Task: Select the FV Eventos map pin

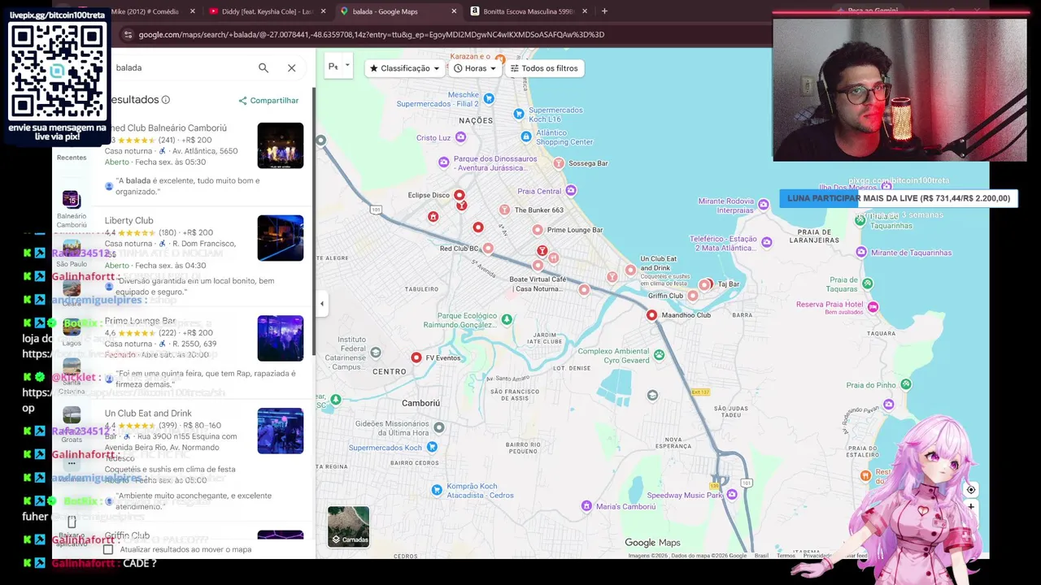Action: point(416,357)
